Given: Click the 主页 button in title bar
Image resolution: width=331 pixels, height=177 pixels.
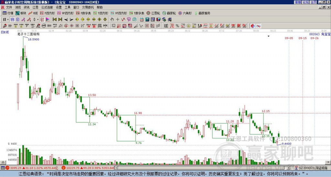Looking at the screenshot, I should point(314,2).
